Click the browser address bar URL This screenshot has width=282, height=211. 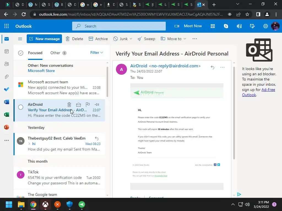(131, 14)
